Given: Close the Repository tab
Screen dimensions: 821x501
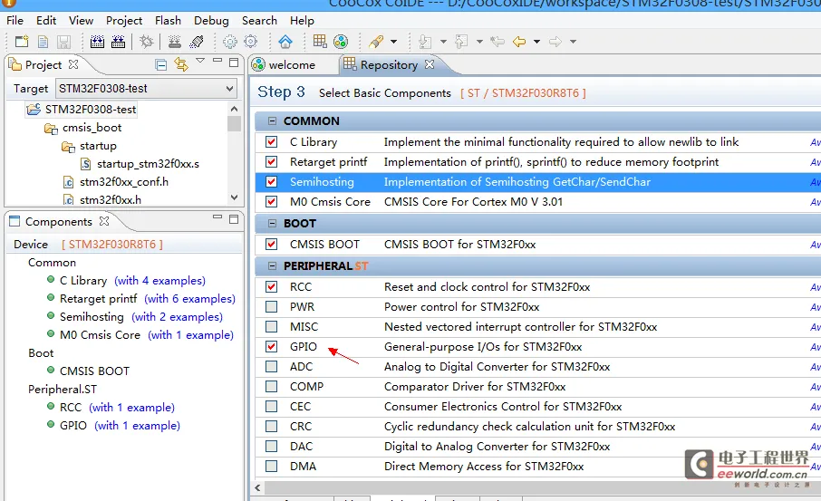Looking at the screenshot, I should point(430,64).
